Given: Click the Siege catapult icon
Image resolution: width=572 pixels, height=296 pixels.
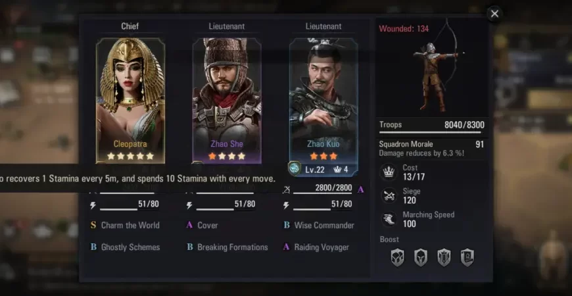Looking at the screenshot, I should [389, 196].
